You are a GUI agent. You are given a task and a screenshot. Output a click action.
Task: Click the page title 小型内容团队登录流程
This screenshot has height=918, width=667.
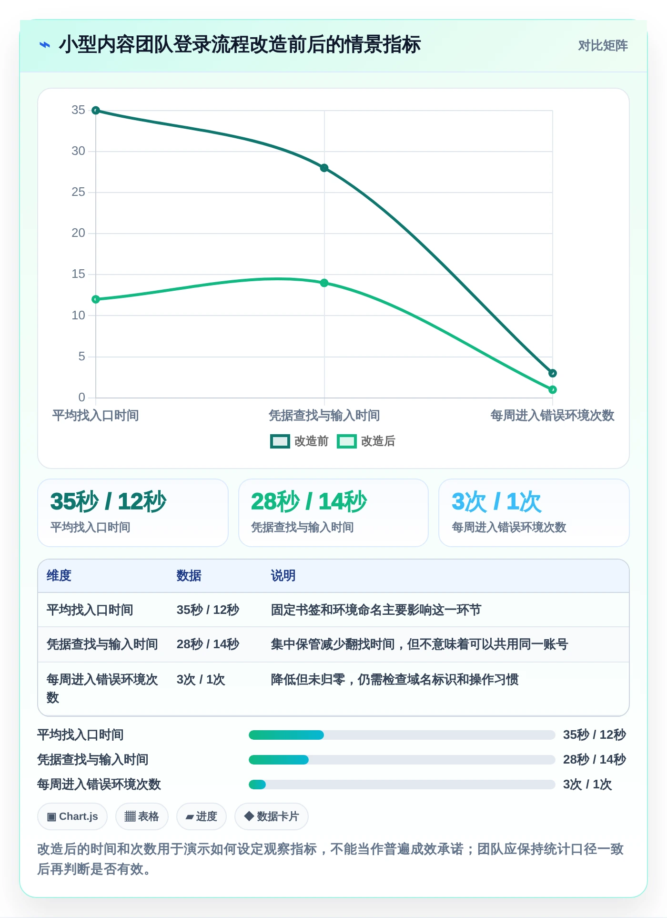pos(240,45)
